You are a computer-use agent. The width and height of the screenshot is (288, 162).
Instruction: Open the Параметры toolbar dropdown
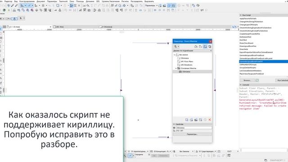[x=151, y=6]
